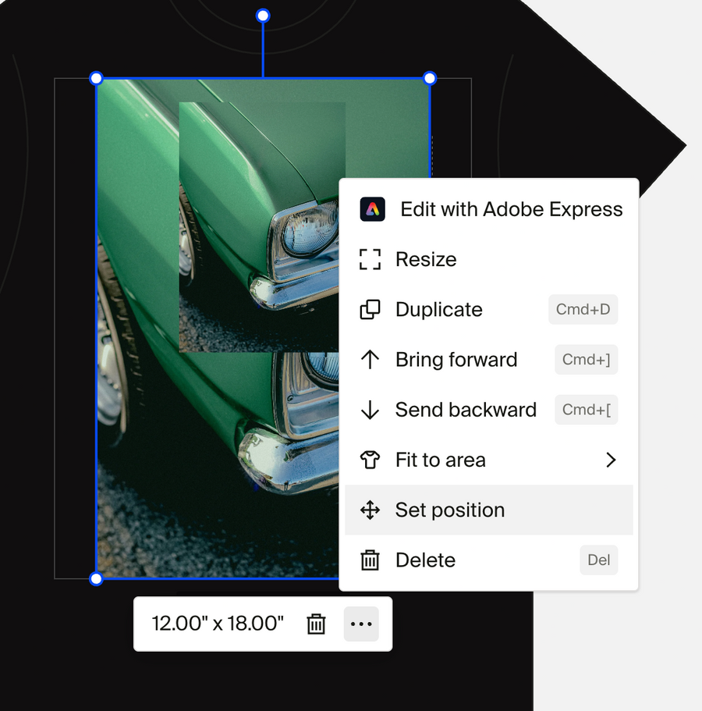Click the trash icon in the Delete row

click(x=370, y=560)
